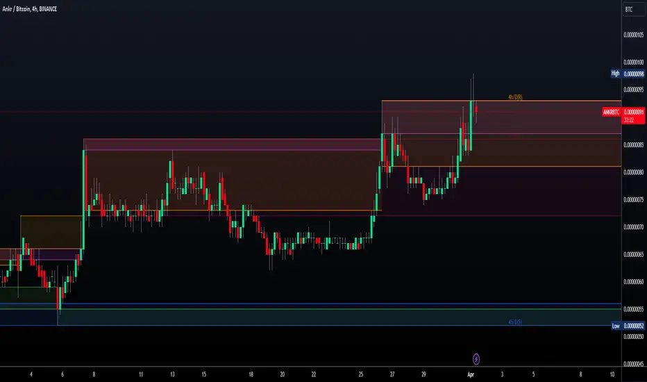Click the 0.00000075 price scale value
Image resolution: width=647 pixels, height=382 pixels.
633,199
